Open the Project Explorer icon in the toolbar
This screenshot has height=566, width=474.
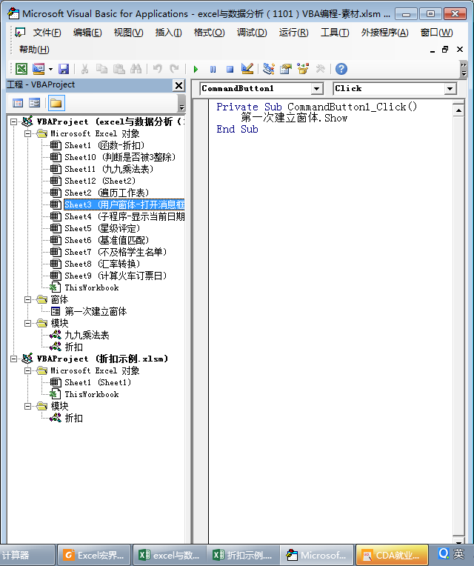pos(269,69)
